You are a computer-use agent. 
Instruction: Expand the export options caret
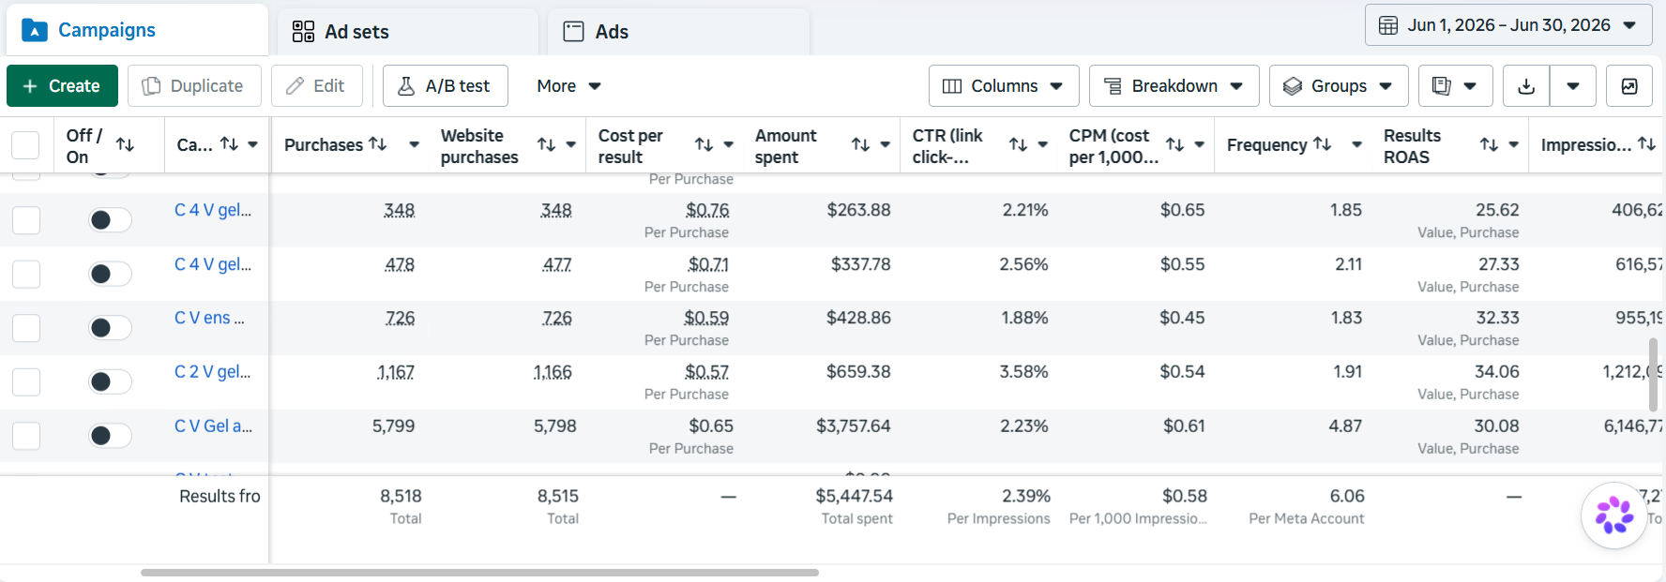pos(1573,86)
